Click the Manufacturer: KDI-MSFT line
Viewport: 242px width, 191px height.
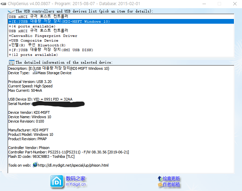tap(28, 130)
